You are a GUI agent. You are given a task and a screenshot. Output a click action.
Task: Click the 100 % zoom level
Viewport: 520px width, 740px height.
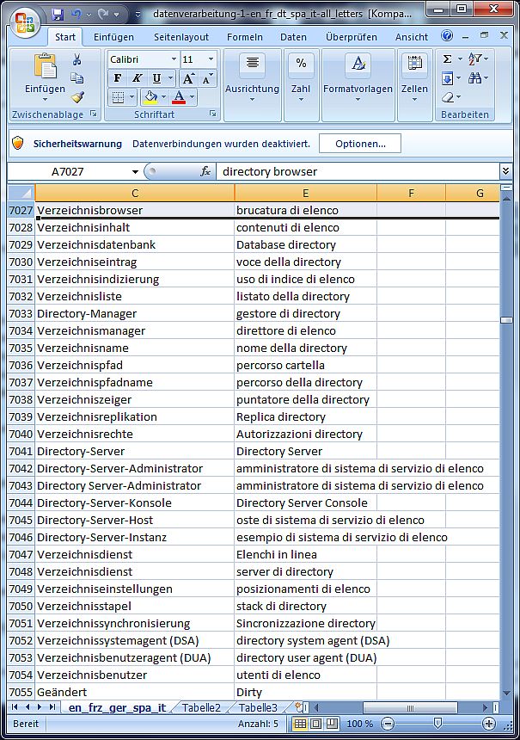(360, 724)
